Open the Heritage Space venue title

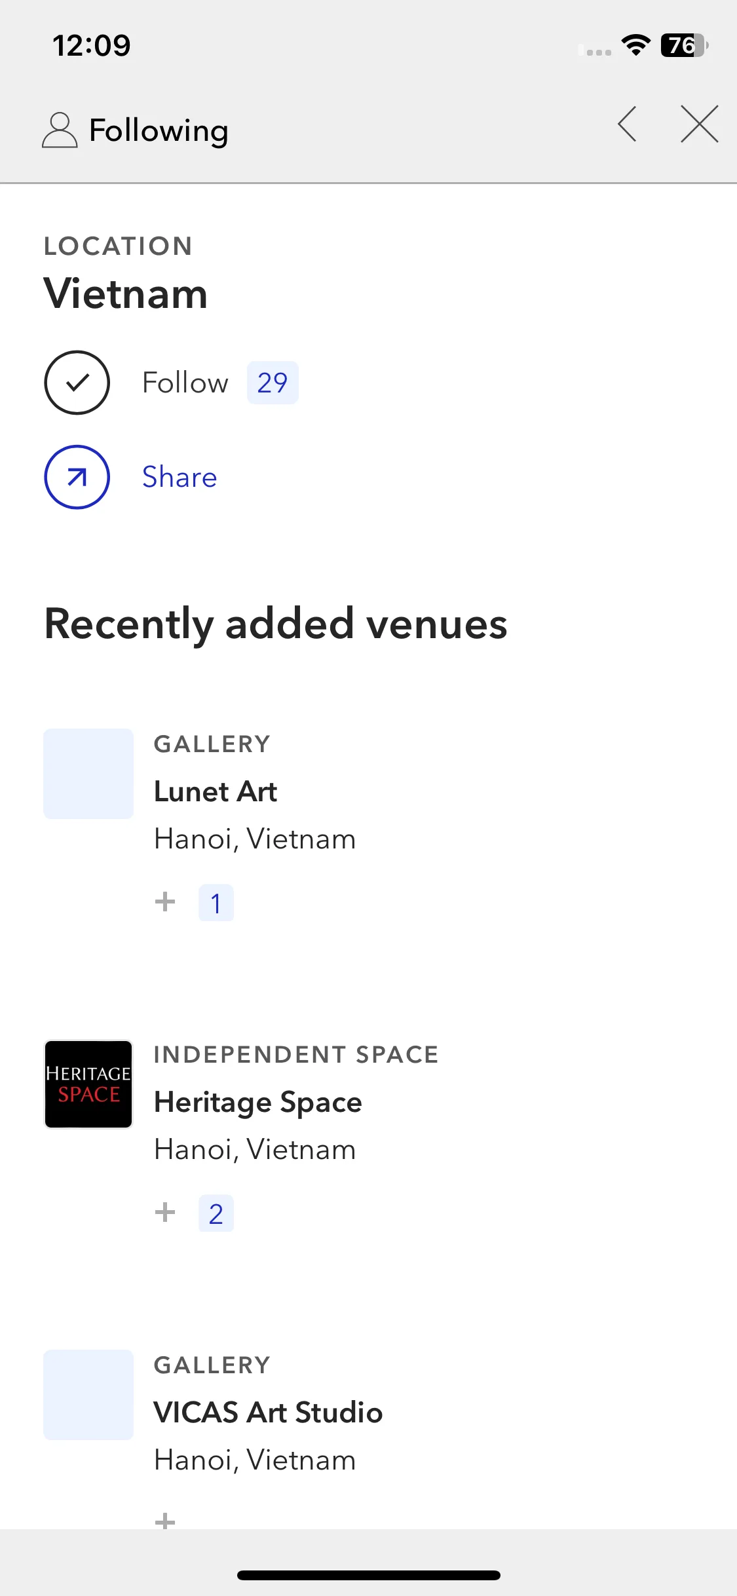(x=258, y=1103)
